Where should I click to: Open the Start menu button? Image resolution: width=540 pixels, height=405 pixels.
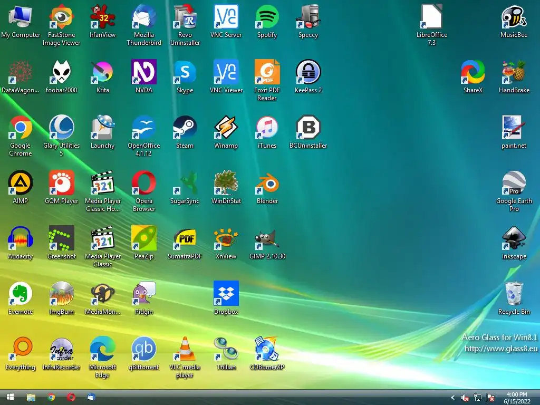pos(11,398)
